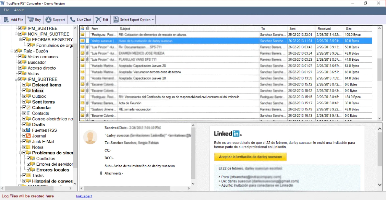Screen dimensions: 386x200
Task: Collapse the EFORMS REGISTRY node
Action: pyautogui.click(x=20, y=40)
